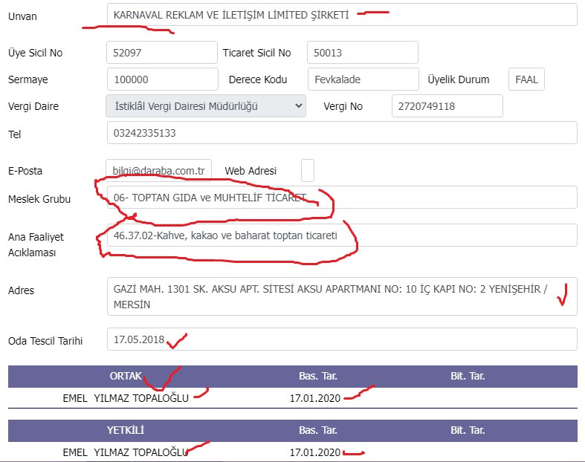Click the Tel field 03242335133
Viewport: 585px width, 462px height.
pyautogui.click(x=342, y=133)
